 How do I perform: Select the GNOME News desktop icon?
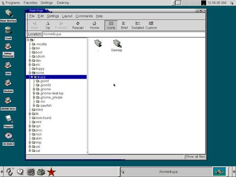tap(8, 104)
